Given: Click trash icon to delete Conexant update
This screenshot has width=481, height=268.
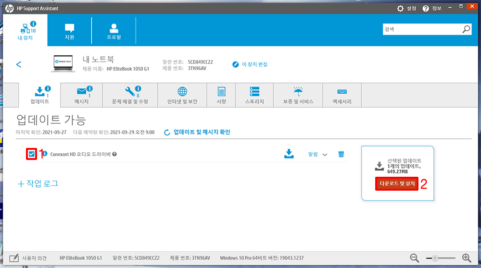Looking at the screenshot, I should click(x=341, y=154).
